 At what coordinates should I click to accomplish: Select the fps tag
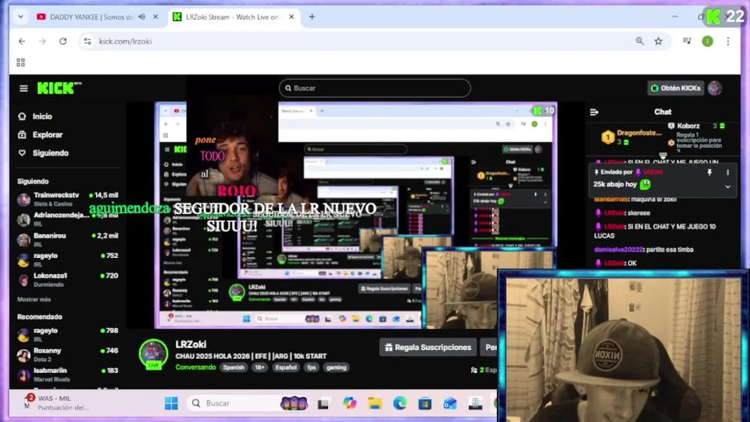click(311, 367)
